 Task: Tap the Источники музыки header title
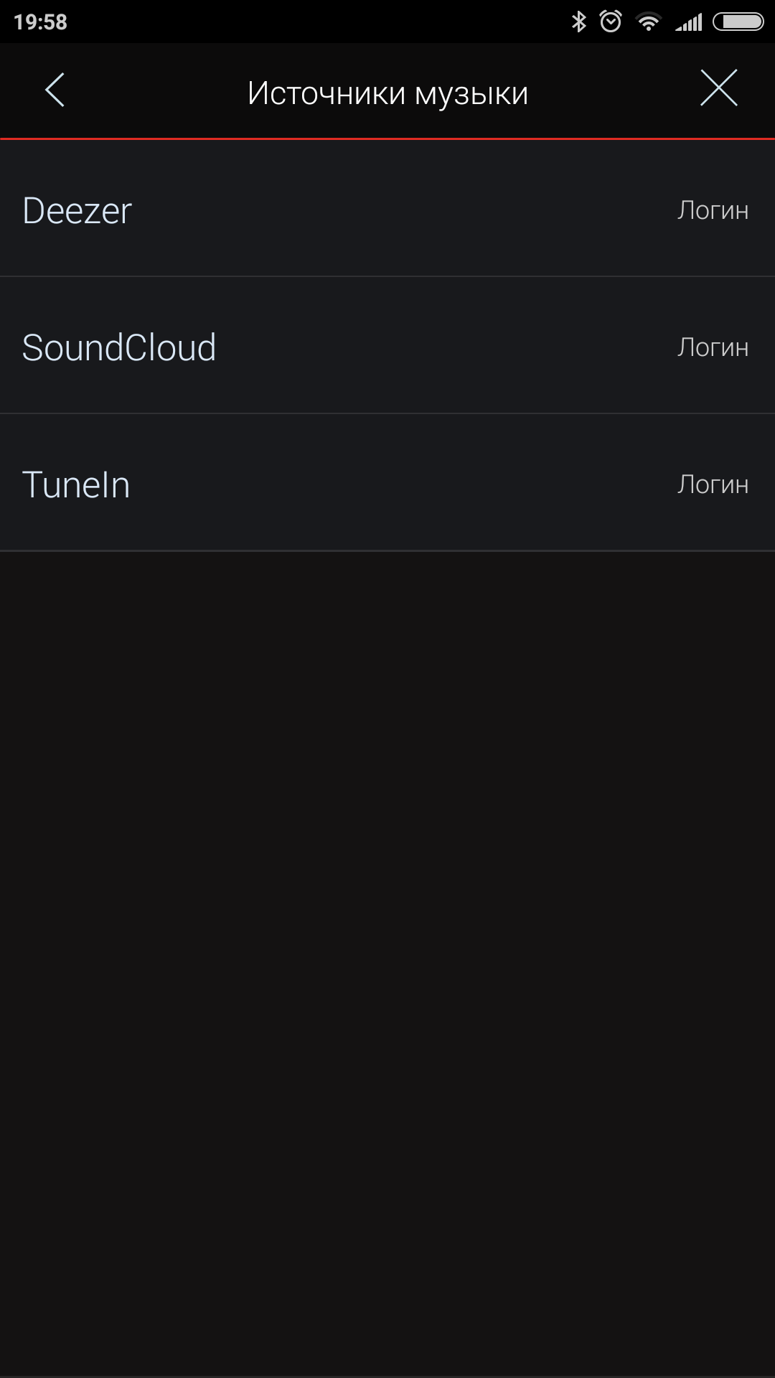pyautogui.click(x=387, y=93)
